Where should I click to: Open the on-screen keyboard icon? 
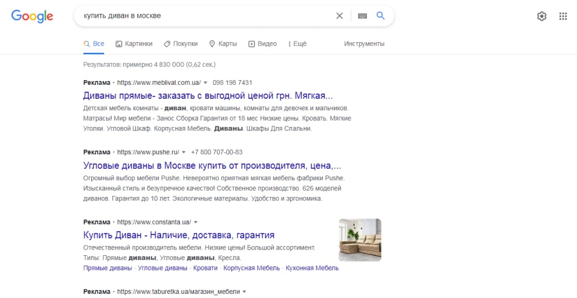[x=362, y=16]
